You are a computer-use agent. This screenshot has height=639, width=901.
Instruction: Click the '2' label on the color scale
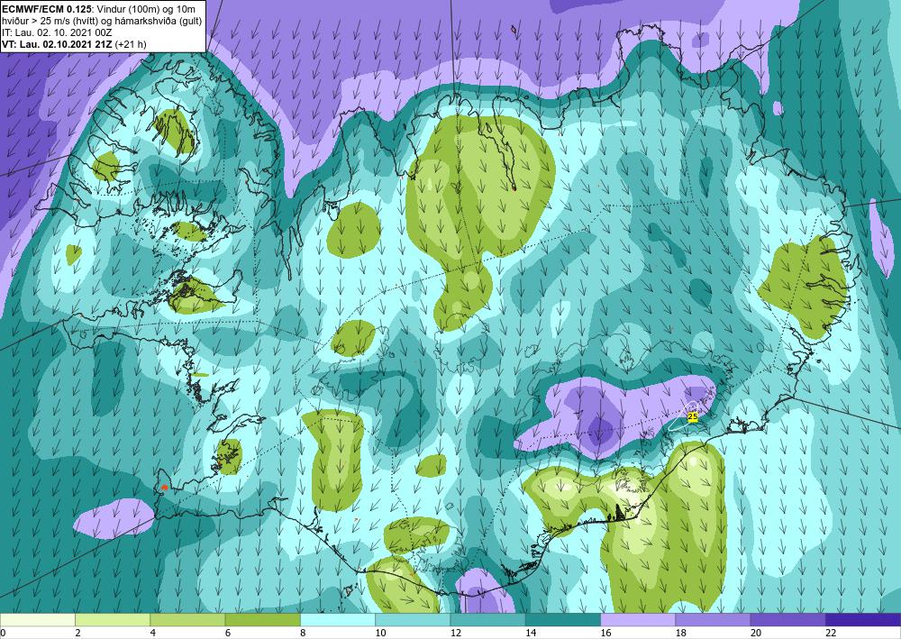(x=77, y=633)
